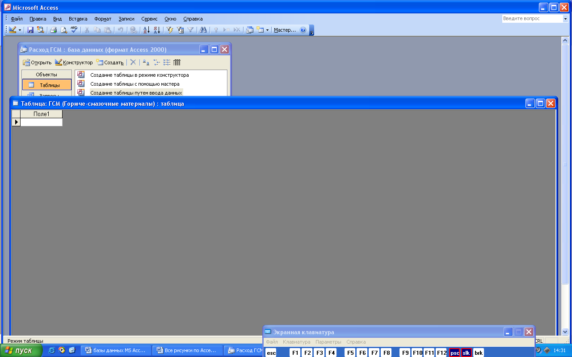Switch to Large Icons view

(x=146, y=62)
